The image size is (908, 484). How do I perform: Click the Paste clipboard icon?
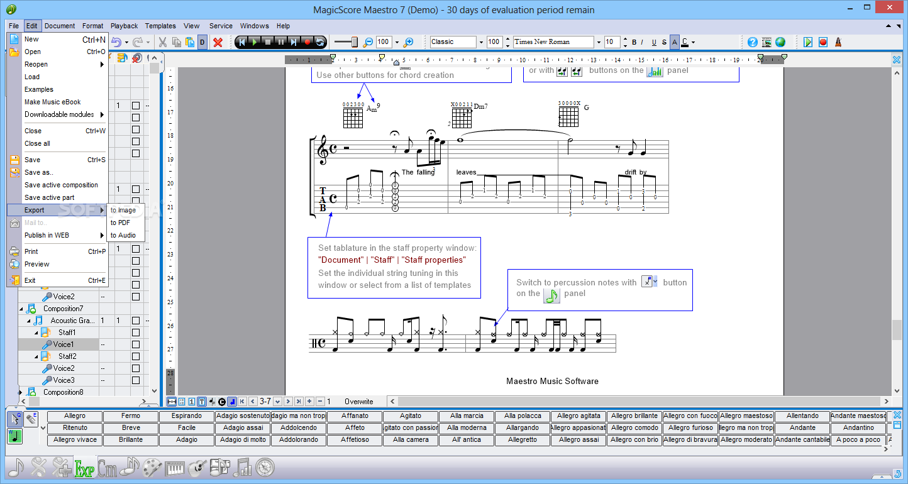[189, 42]
